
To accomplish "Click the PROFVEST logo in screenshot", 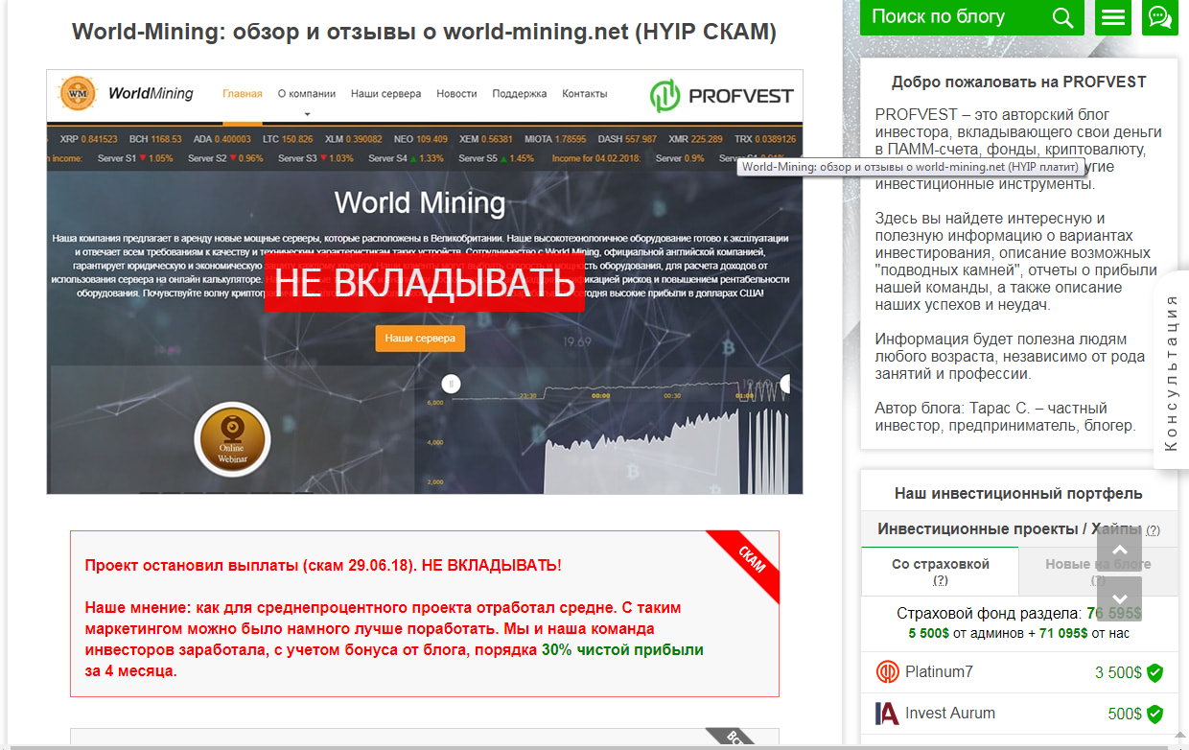I will point(722,95).
